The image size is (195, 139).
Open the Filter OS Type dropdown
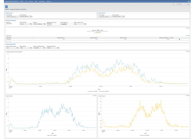[x=26, y=24]
